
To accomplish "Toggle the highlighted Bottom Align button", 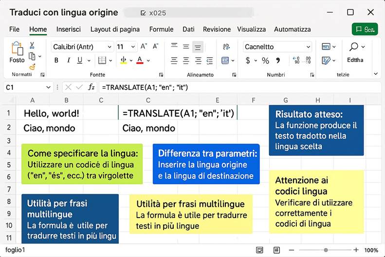I will [x=198, y=47].
